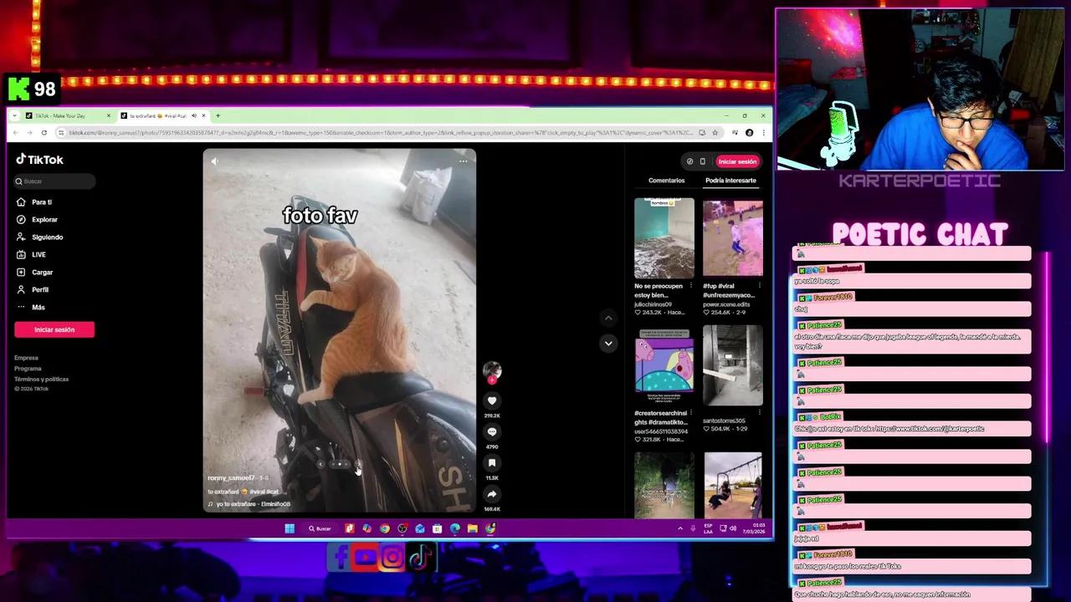Open Microsoft Edge from the taskbar
Screen dimensions: 1071x602
coord(454,528)
